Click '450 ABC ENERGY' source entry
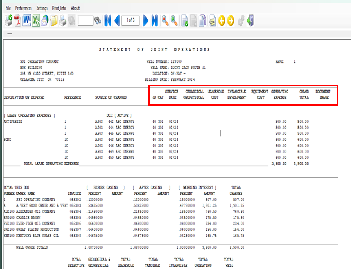The height and width of the screenshot is (269, 351). (x=121, y=157)
